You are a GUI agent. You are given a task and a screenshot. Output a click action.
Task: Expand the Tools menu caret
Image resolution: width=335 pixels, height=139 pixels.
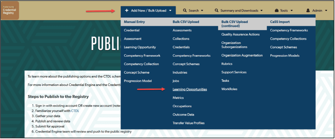pos(292,10)
